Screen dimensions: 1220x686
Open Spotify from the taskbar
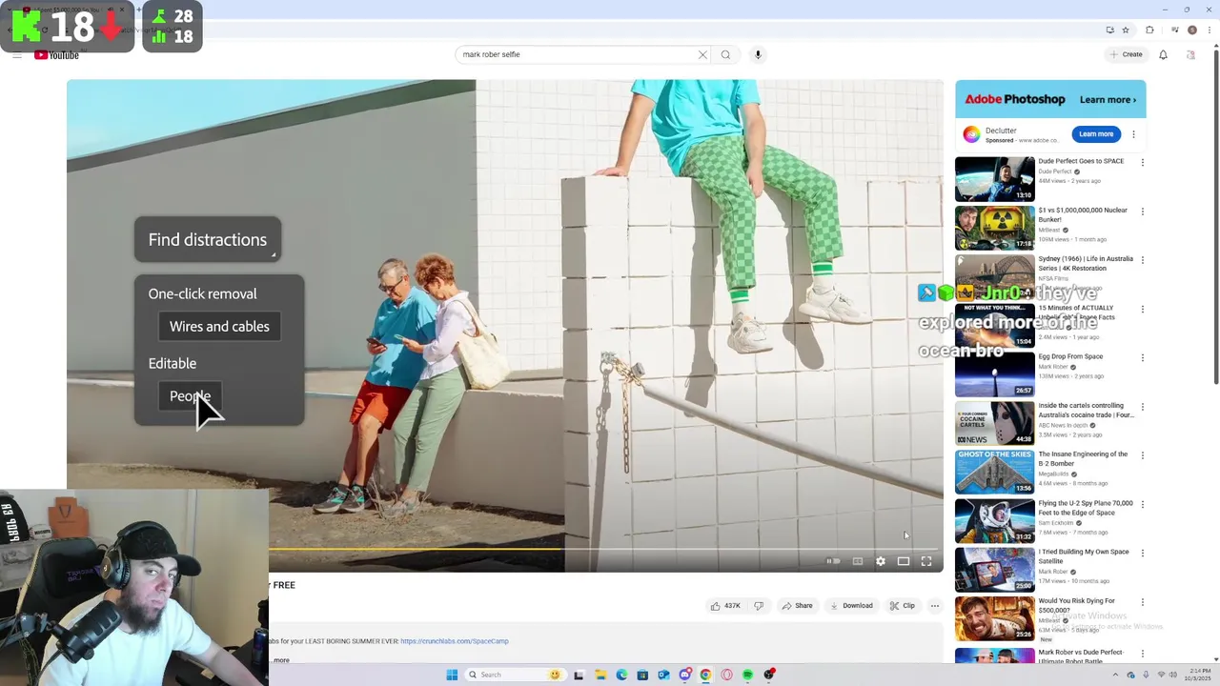coord(747,675)
